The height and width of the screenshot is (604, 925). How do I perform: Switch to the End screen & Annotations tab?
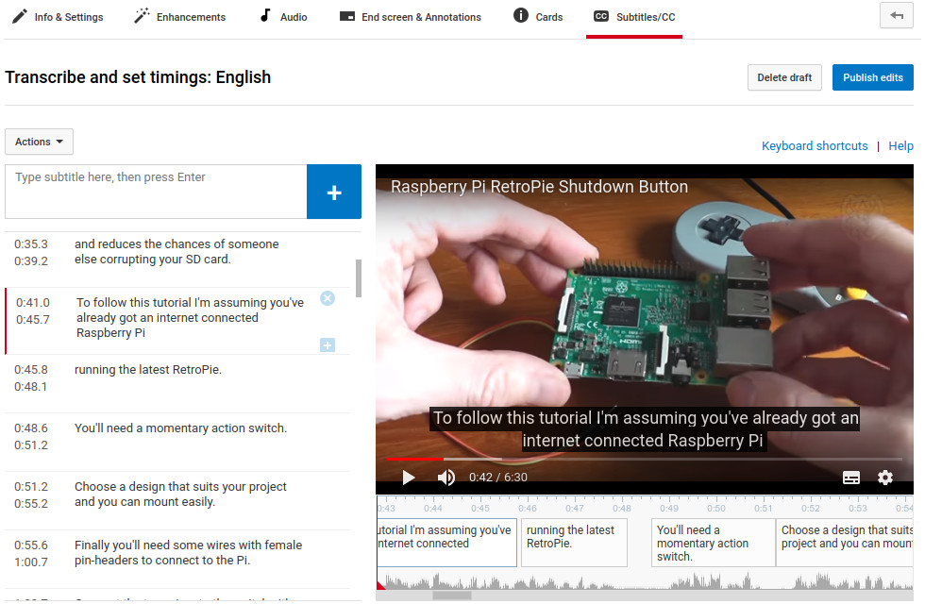(x=410, y=16)
